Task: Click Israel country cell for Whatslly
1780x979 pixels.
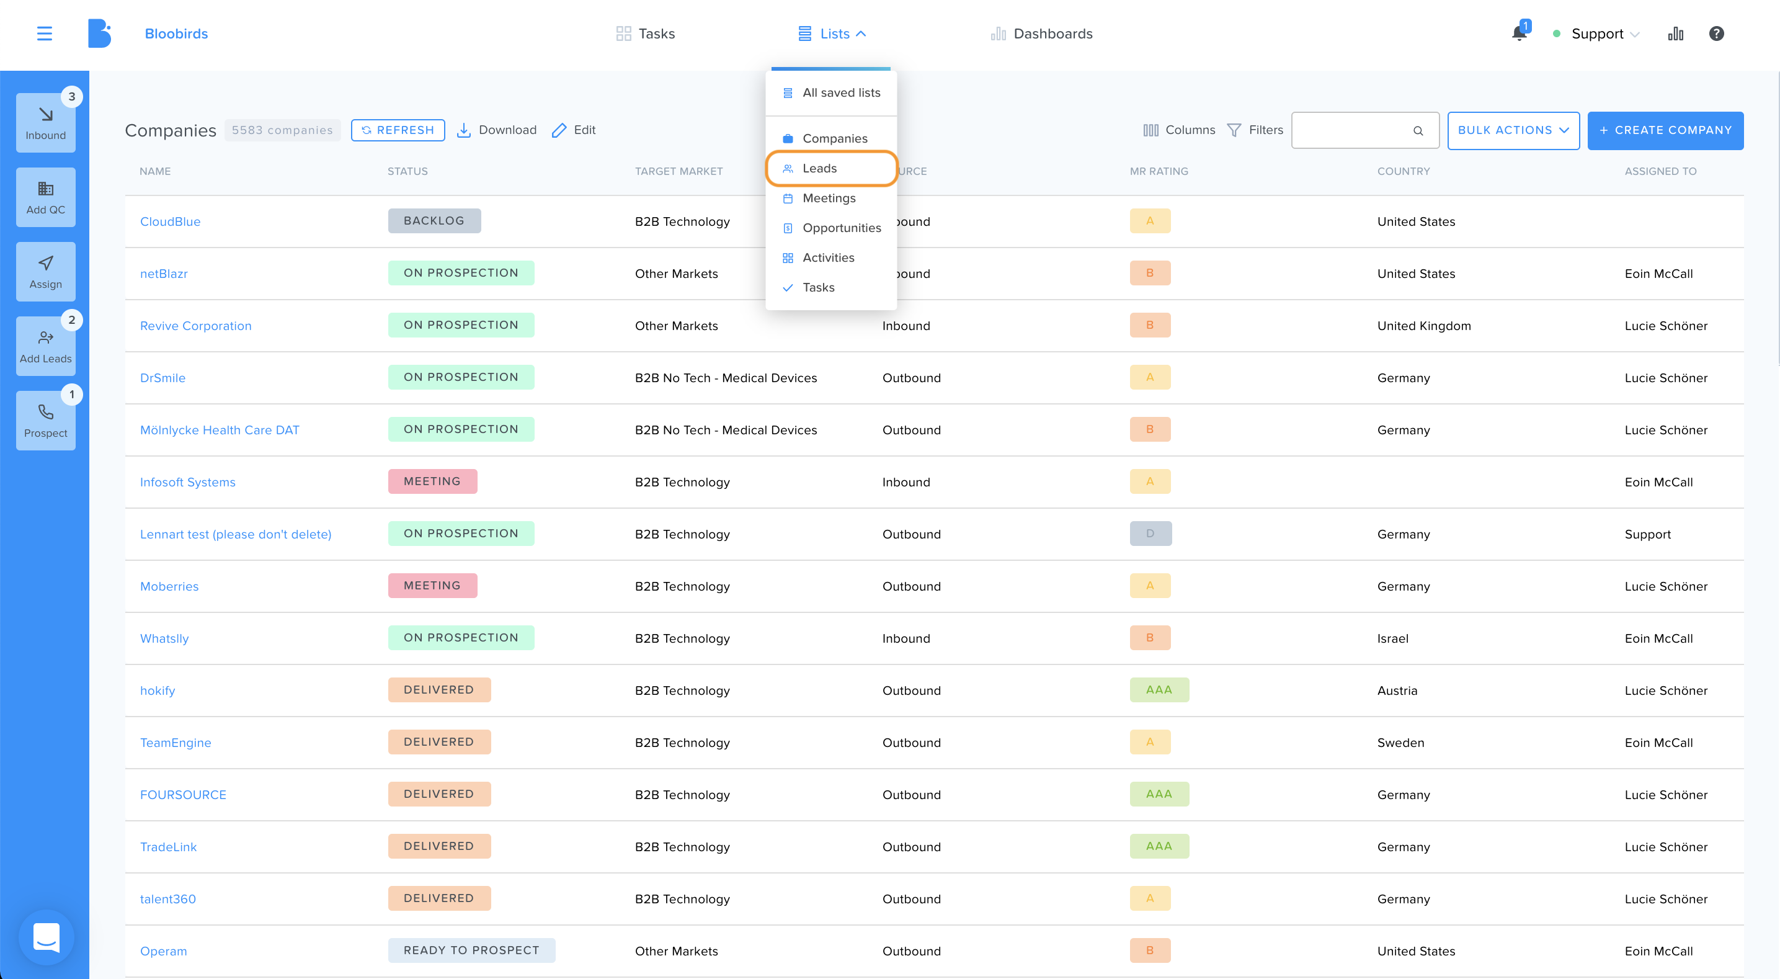Action: (x=1392, y=639)
